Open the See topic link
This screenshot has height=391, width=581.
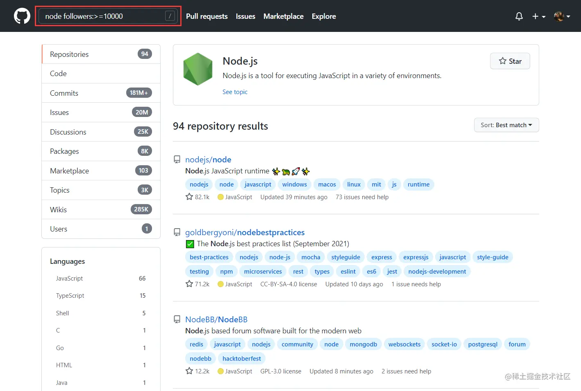[x=235, y=92]
